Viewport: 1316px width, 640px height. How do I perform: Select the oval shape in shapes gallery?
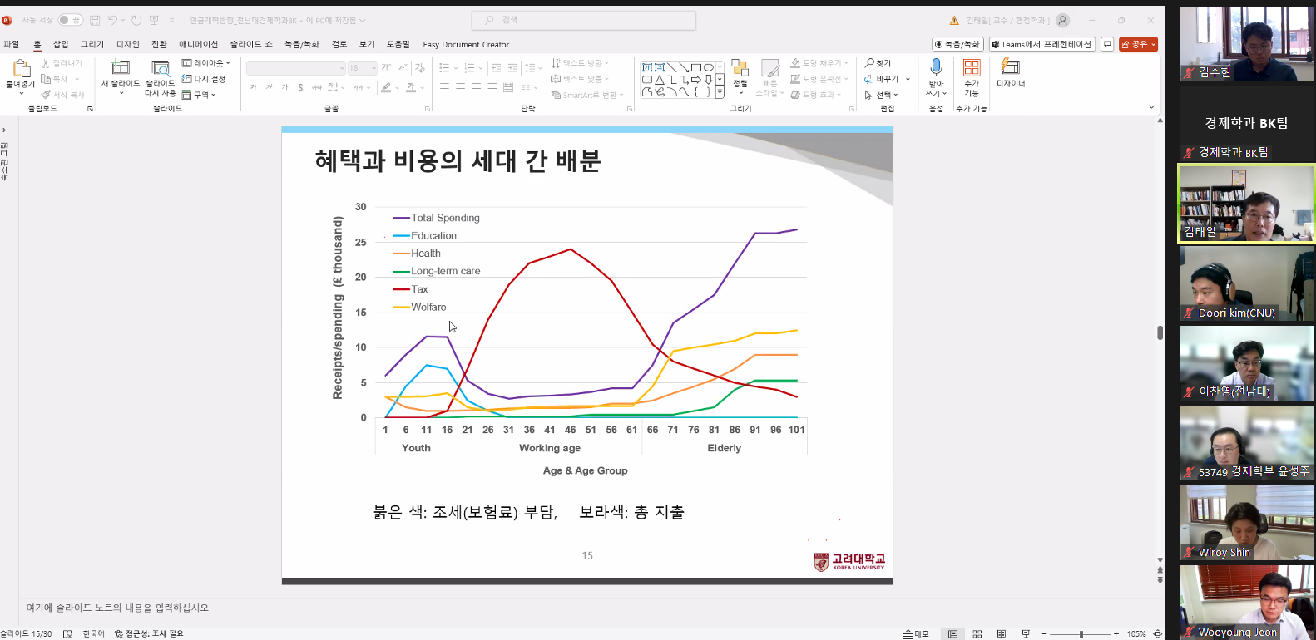tap(708, 67)
